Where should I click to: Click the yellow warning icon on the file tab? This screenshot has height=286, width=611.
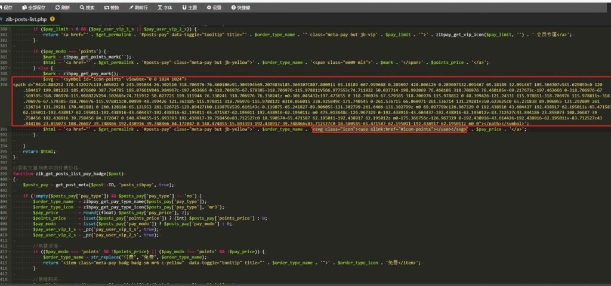(53, 19)
